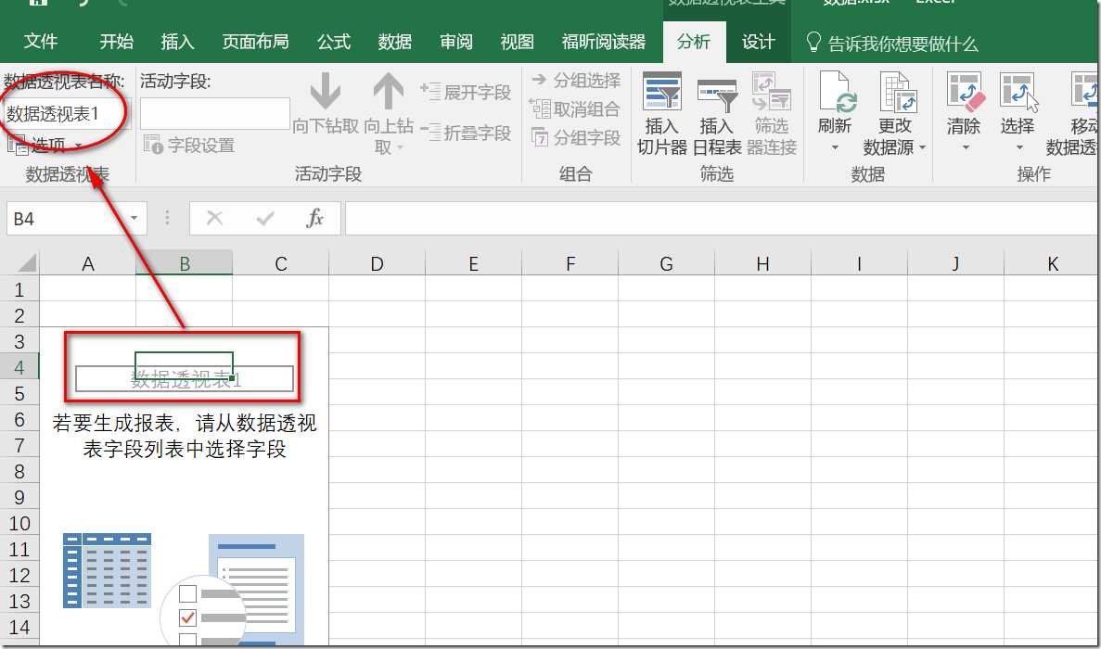Click 分组选择 group selection
This screenshot has width=1101, height=649.
point(576,80)
